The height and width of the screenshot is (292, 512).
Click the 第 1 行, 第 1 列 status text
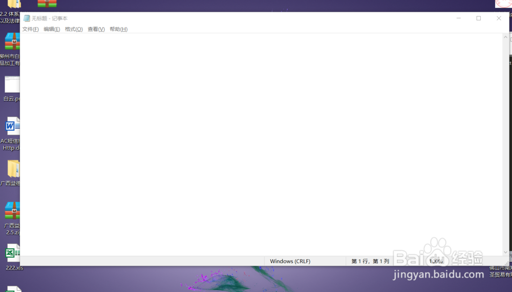tap(370, 261)
